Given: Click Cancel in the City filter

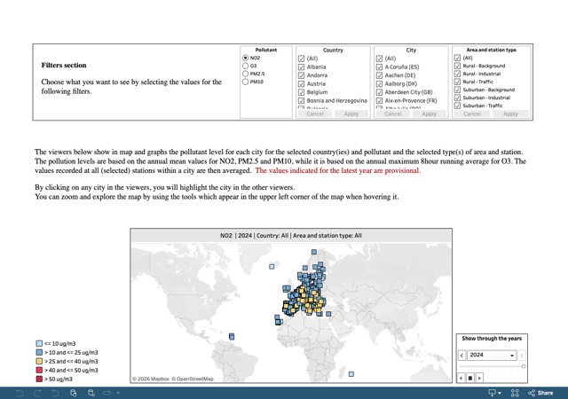Looking at the screenshot, I should [392, 113].
